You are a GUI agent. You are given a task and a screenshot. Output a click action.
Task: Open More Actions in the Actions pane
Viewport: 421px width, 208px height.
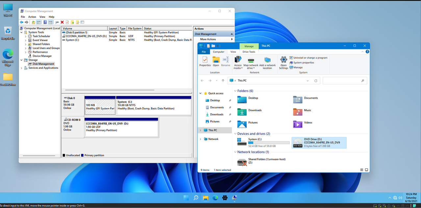(x=214, y=39)
